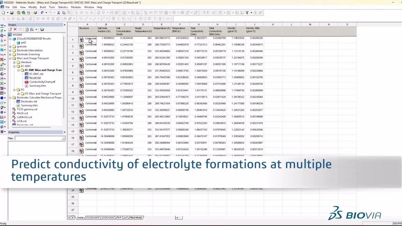Open the Modules menu
Screen dimensions: 402x226
76,7
